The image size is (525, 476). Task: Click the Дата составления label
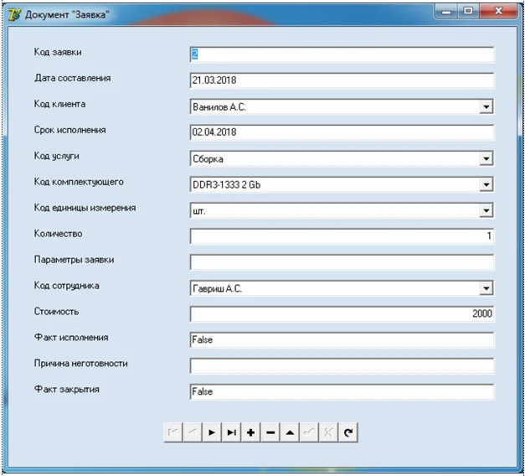click(72, 79)
